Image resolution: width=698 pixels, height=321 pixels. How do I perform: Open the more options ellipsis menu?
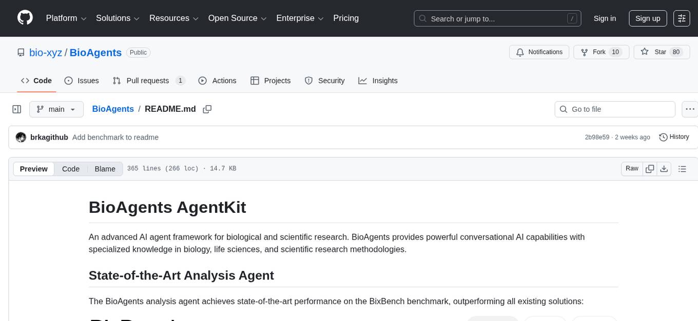pos(690,109)
